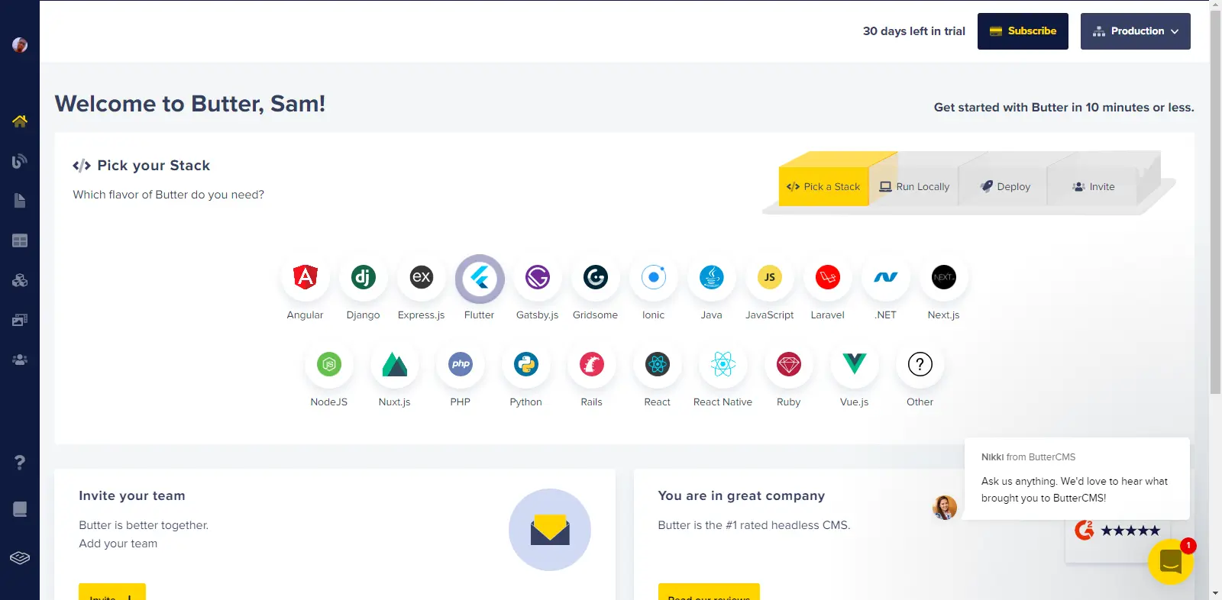Click the Subscribe button
The height and width of the screenshot is (600, 1222).
[x=1023, y=31]
